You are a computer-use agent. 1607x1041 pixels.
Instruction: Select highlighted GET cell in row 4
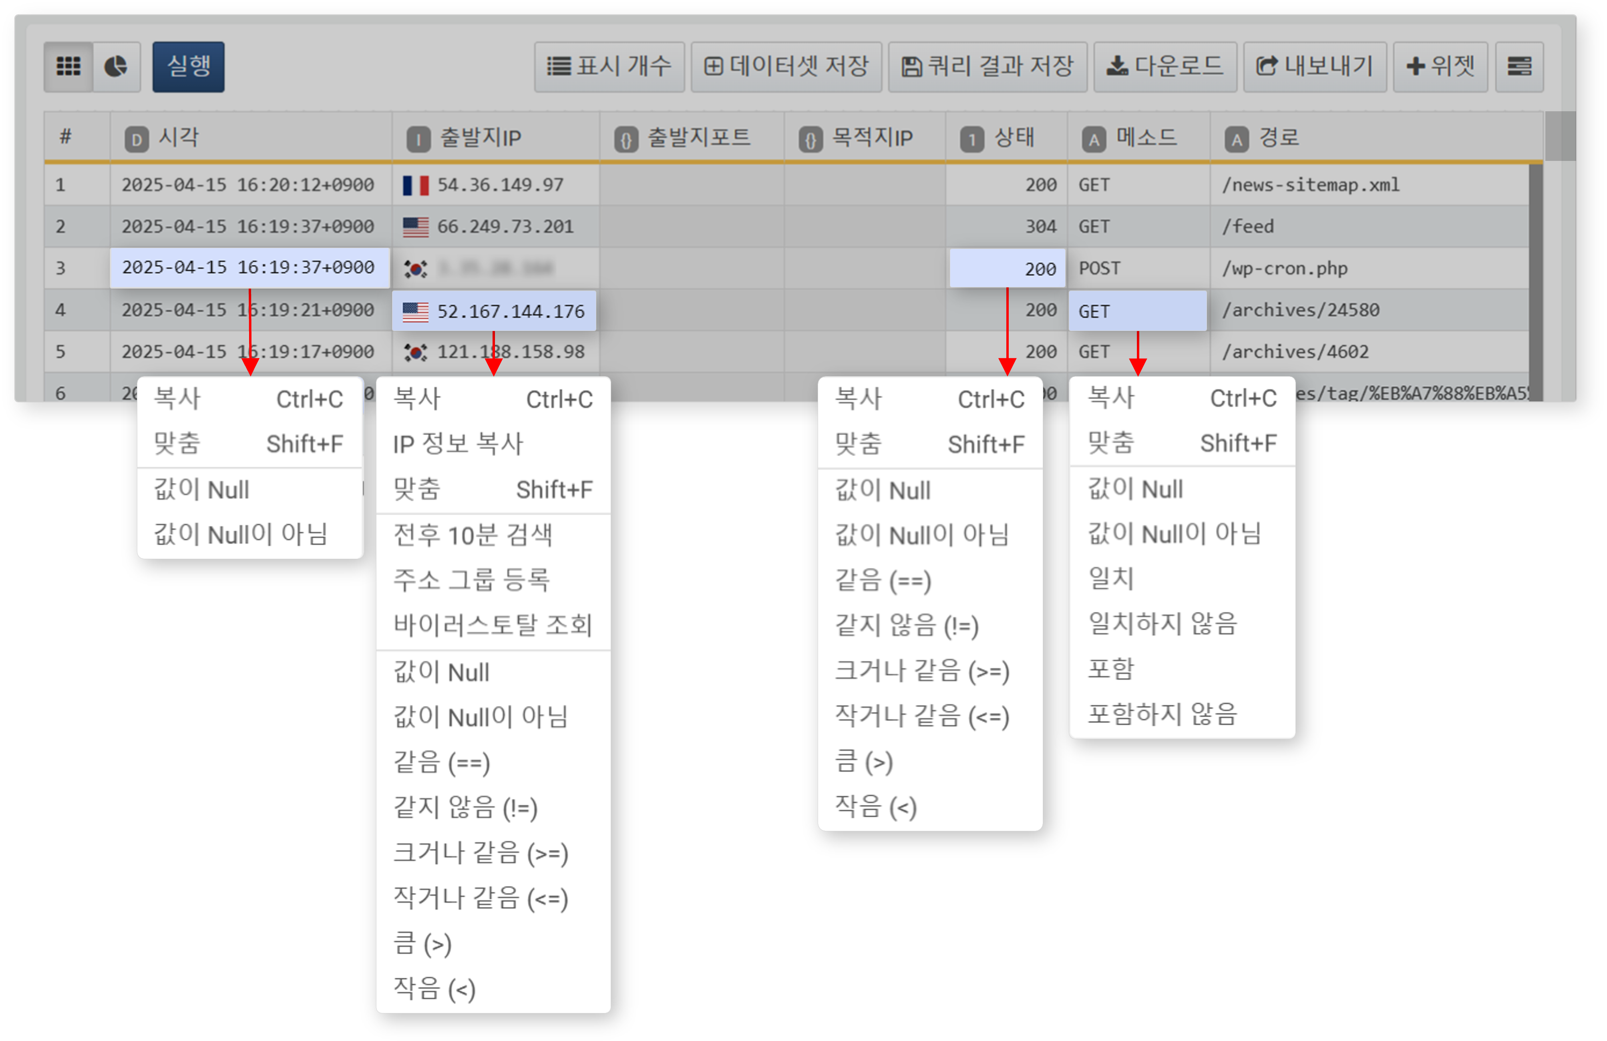coord(1137,311)
